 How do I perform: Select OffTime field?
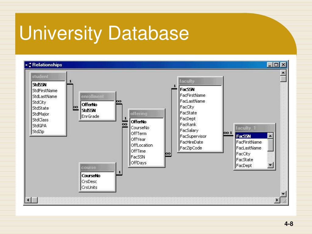click(x=138, y=151)
